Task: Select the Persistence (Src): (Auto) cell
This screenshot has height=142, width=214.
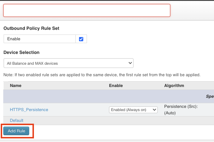Action: pos(181,110)
